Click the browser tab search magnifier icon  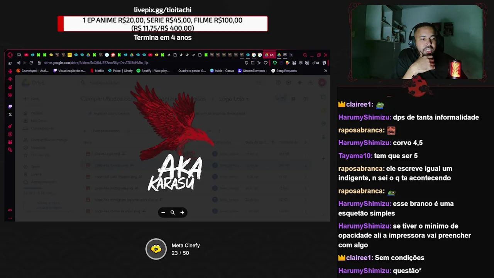tap(305, 55)
